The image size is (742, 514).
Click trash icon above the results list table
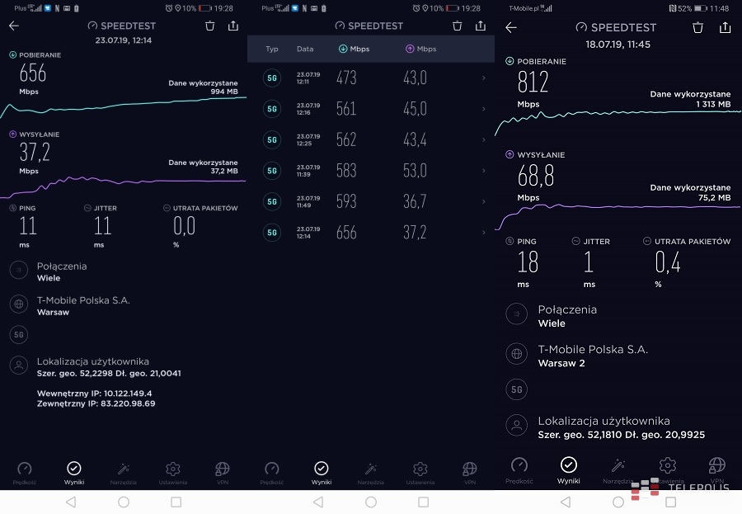[456, 26]
